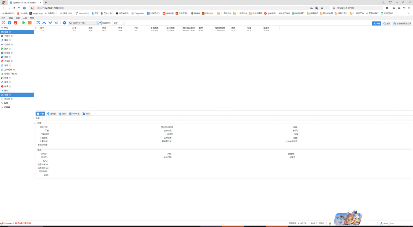Open the 编辑 menu
The image size is (413, 227).
click(x=11, y=18)
